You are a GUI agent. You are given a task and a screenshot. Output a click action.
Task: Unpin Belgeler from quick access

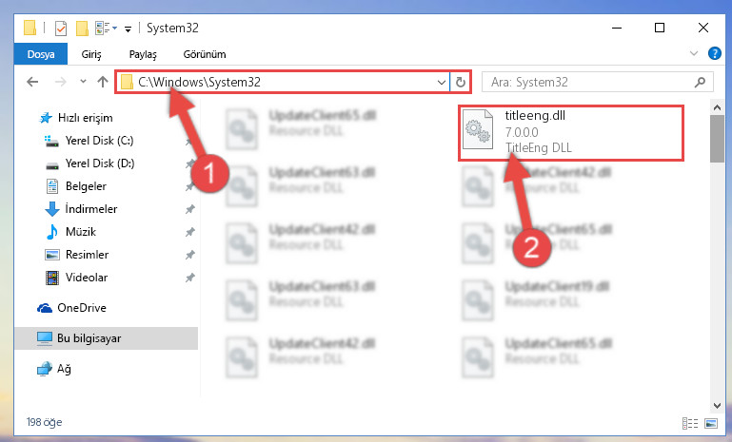click(190, 186)
